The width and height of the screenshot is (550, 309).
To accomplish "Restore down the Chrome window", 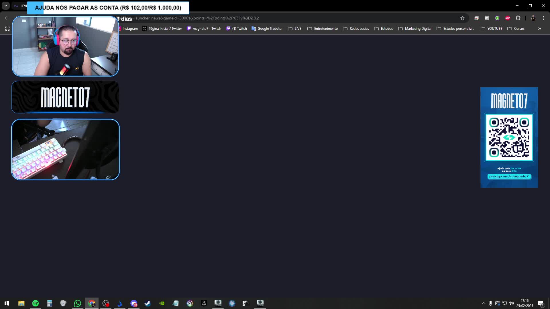I will [x=530, y=6].
